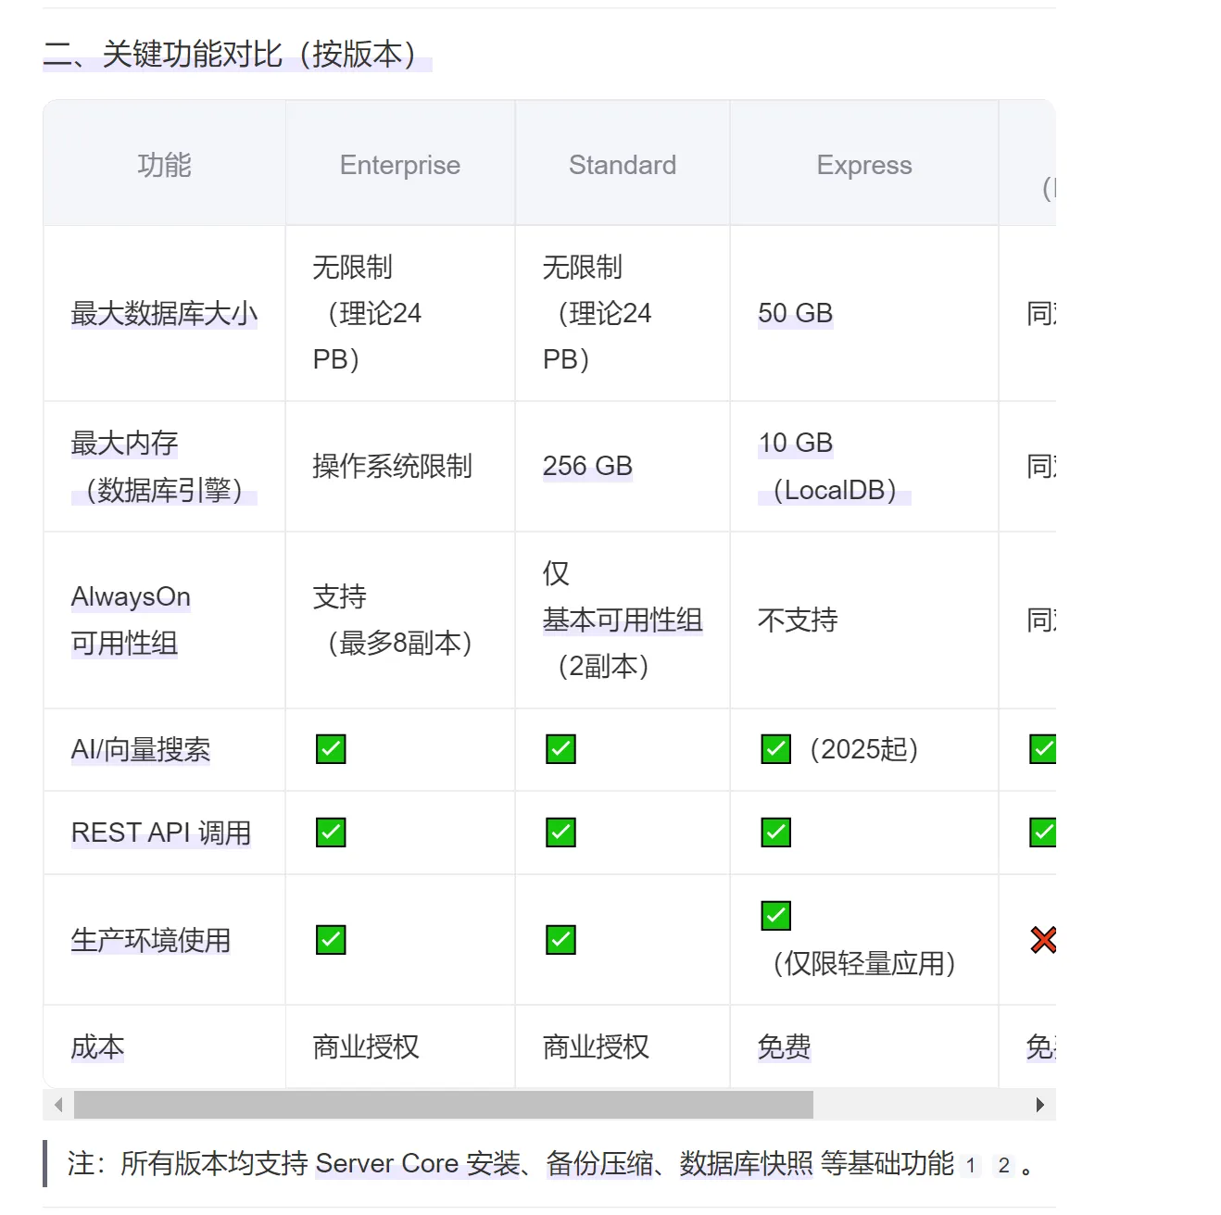Click the horizontal scrollbar thumb below the table
The height and width of the screenshot is (1215, 1221).
443,1105
